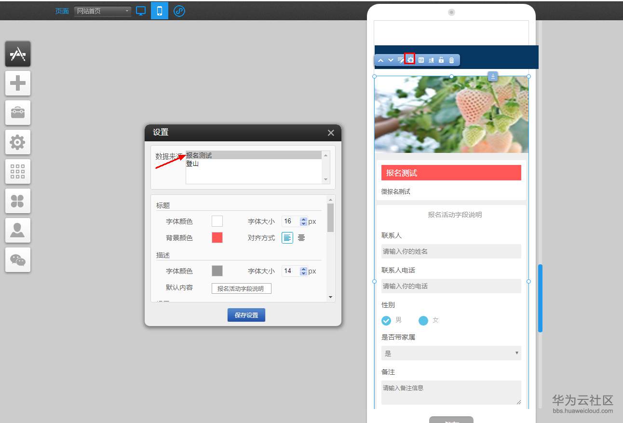Click the 报名活动字段说明 text in preview
Image resolution: width=623 pixels, height=423 pixels.
coord(455,215)
